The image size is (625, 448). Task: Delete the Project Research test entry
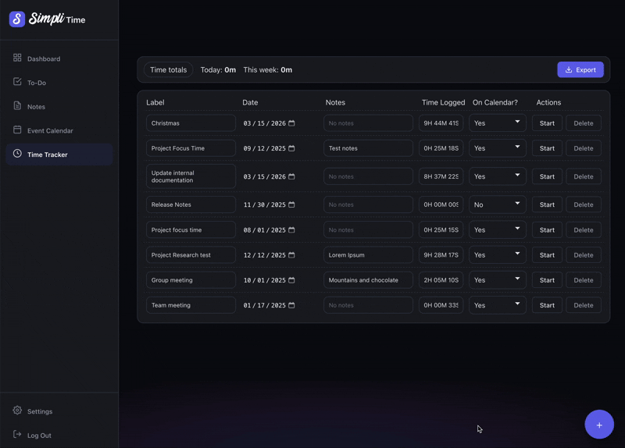pos(583,255)
